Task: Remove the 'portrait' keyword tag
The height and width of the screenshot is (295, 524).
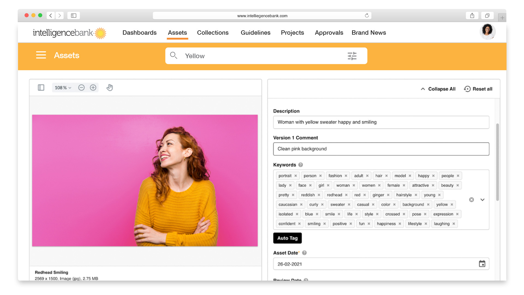Action: [296, 176]
